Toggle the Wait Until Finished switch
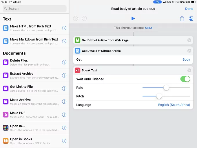197x148 pixels. pyautogui.click(x=185, y=79)
